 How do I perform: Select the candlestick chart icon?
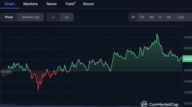click(66, 17)
